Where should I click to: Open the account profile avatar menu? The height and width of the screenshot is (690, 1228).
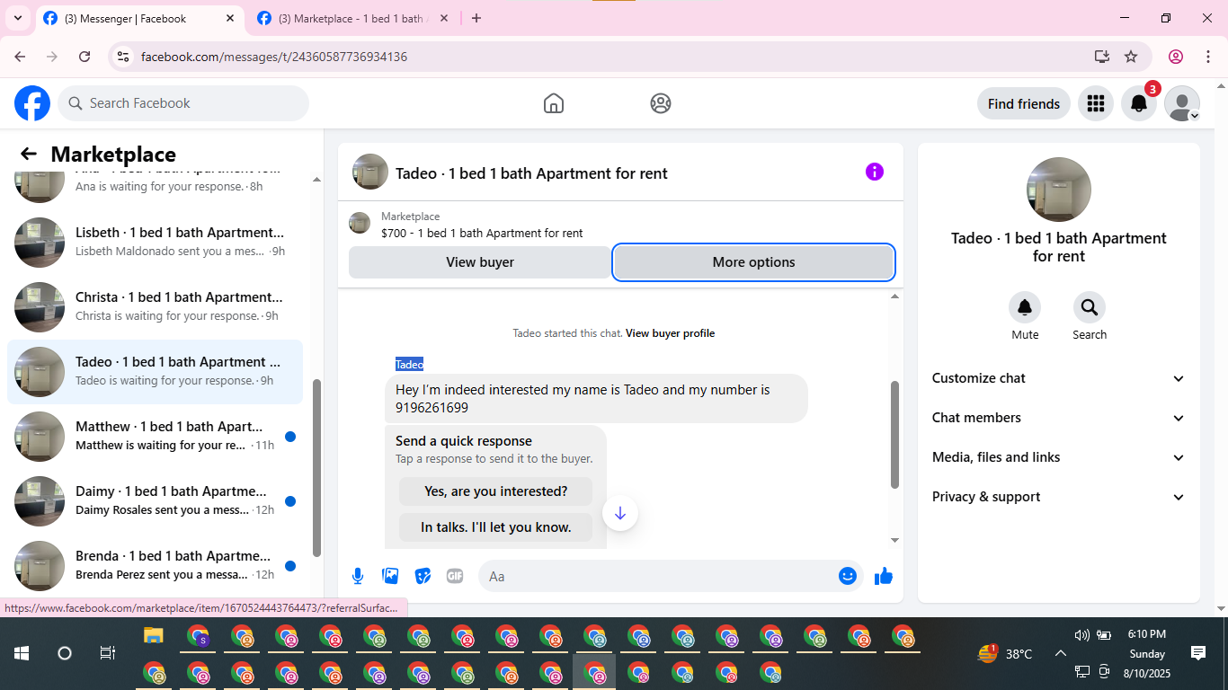1182,103
